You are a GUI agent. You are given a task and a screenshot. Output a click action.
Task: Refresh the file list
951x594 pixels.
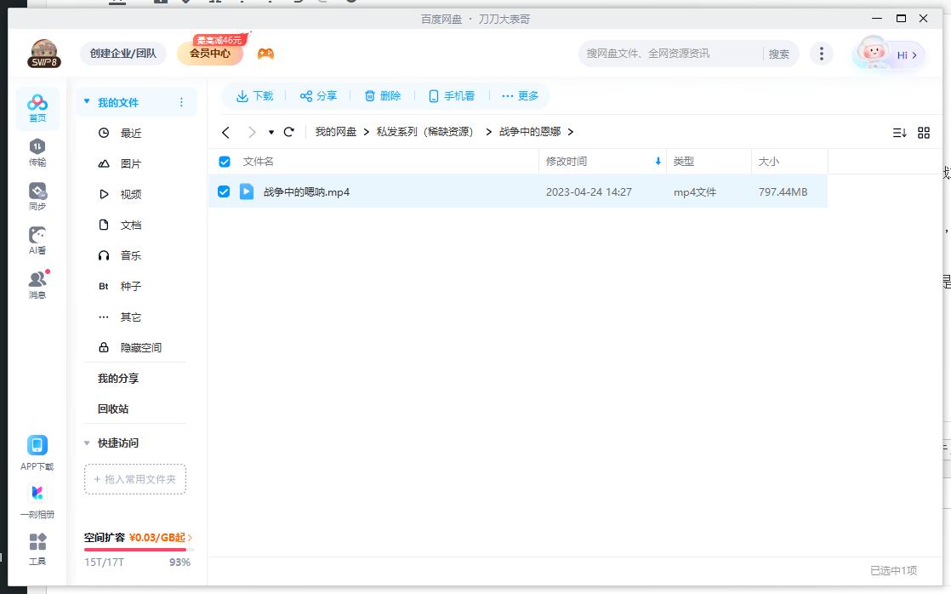289,132
